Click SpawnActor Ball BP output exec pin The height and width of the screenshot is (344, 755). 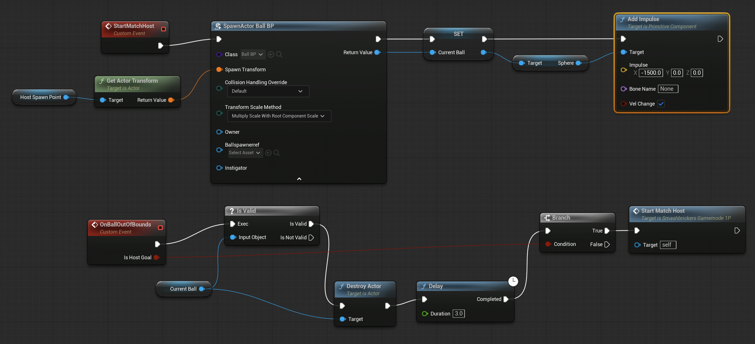[x=378, y=39]
